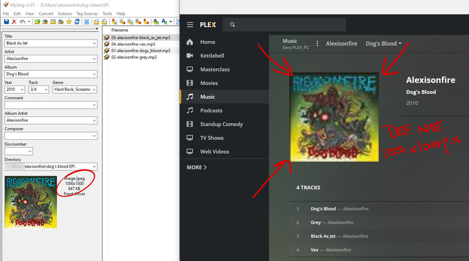Screen dimensions: 469x261
Task: Select the embedded cover art in Mp3tag
Action: [31, 202]
